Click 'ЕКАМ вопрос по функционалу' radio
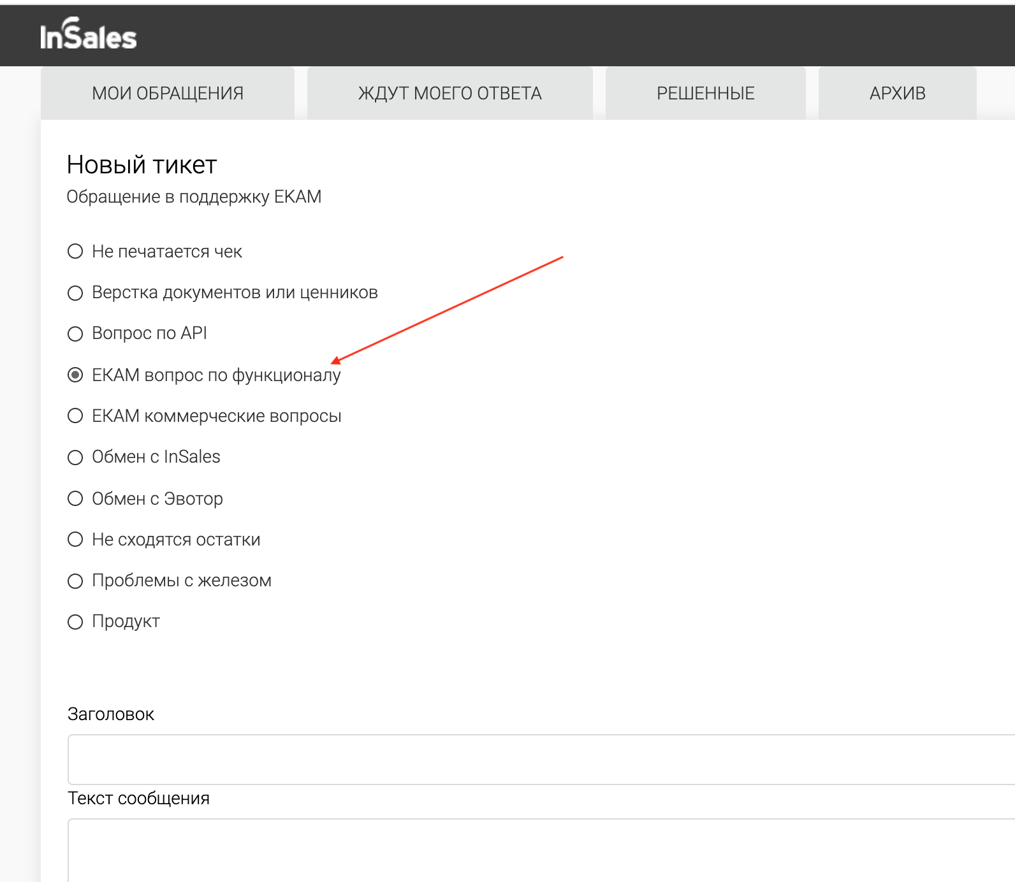 tap(75, 375)
